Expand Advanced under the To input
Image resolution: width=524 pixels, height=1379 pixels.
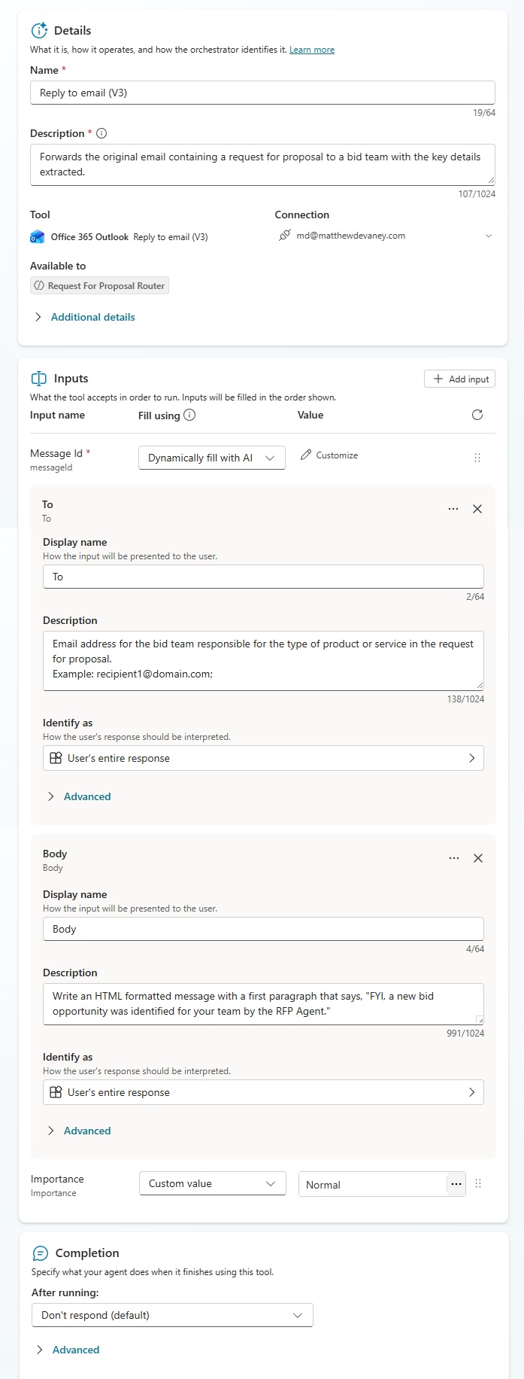pos(86,796)
